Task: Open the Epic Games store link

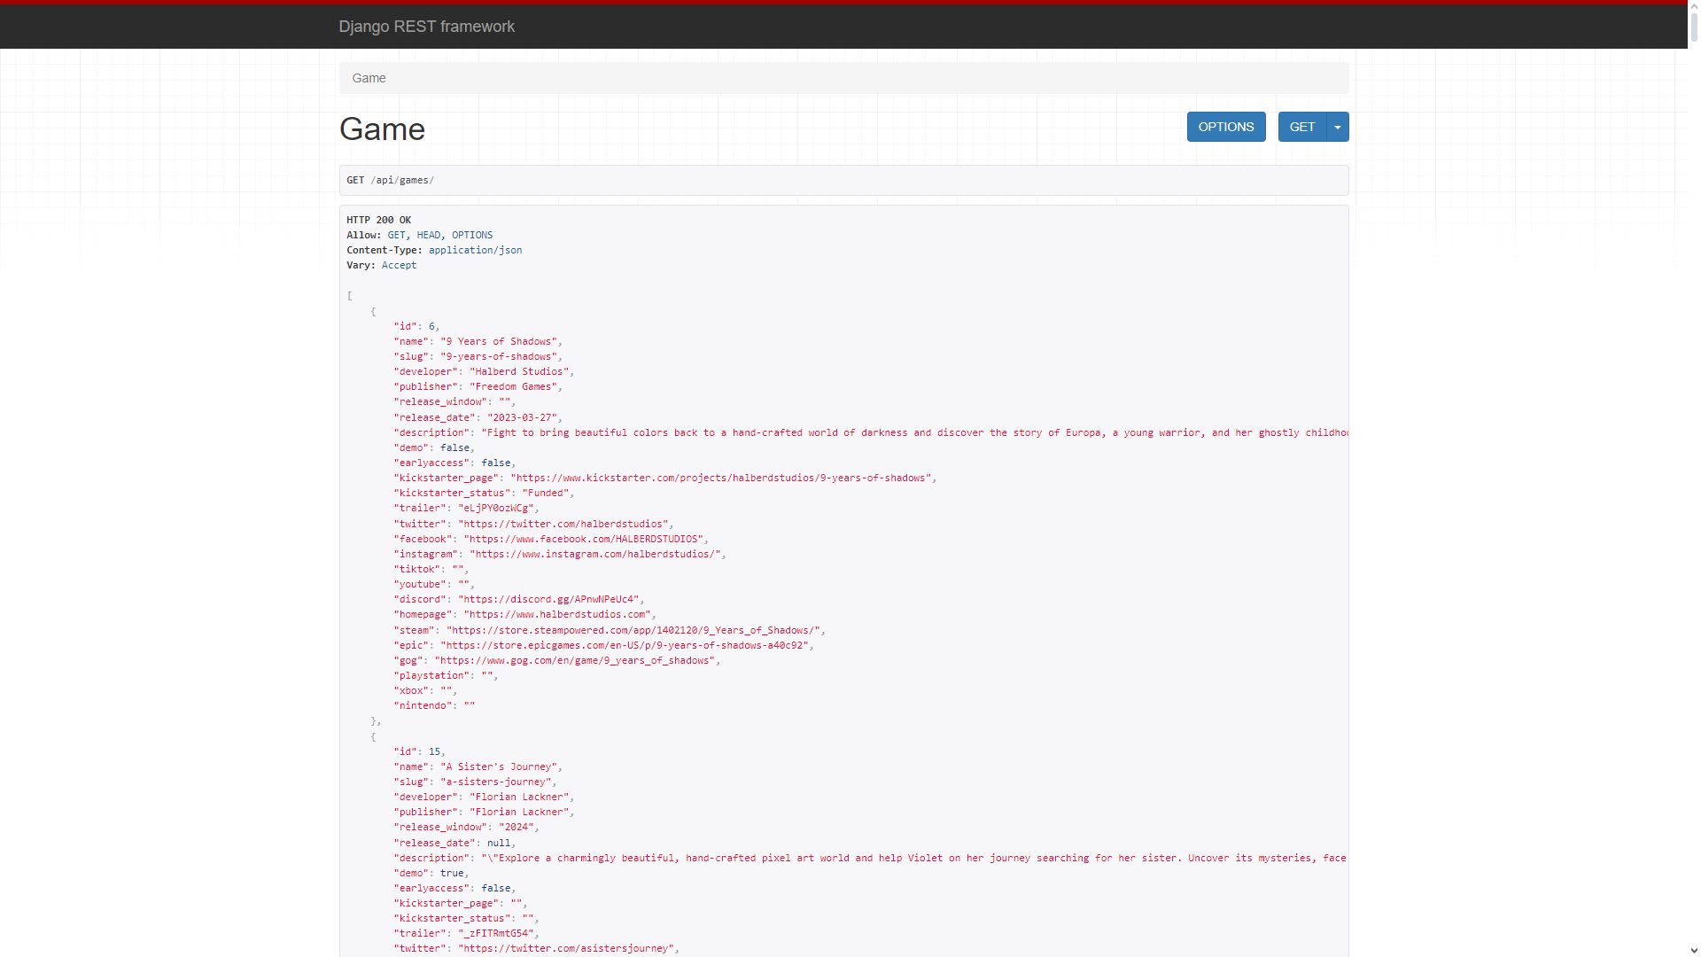Action: tap(625, 645)
